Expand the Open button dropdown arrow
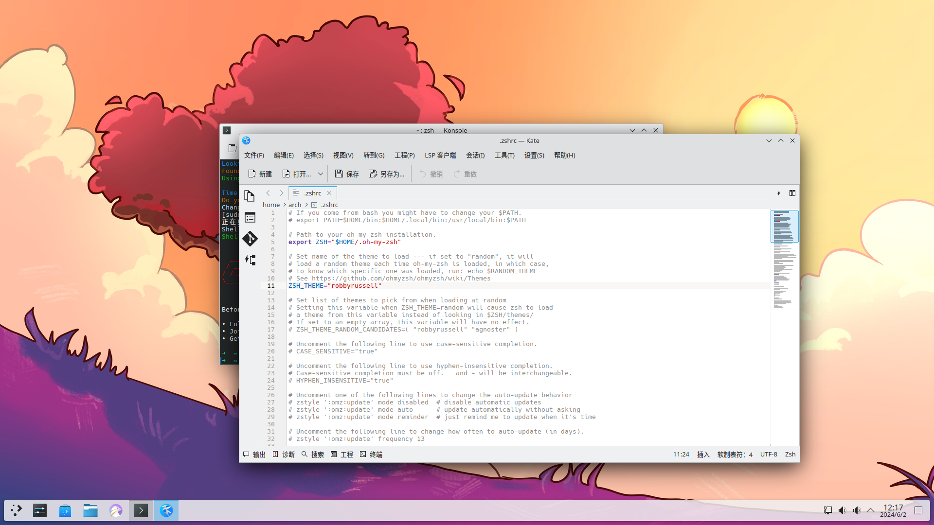 click(x=321, y=174)
